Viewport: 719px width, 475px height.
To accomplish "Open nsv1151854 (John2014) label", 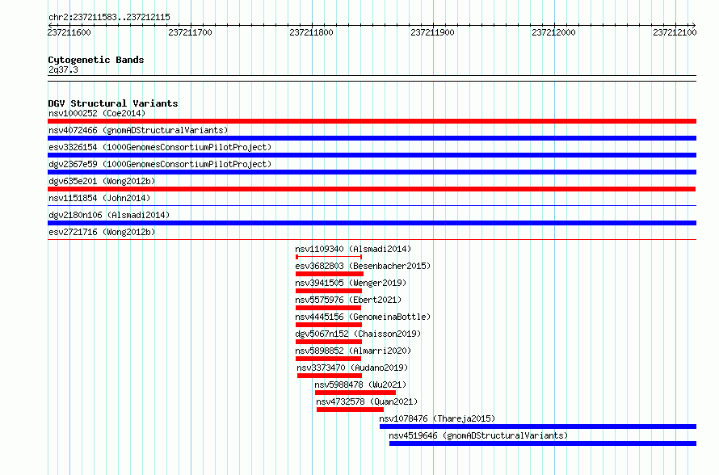I will tap(99, 198).
